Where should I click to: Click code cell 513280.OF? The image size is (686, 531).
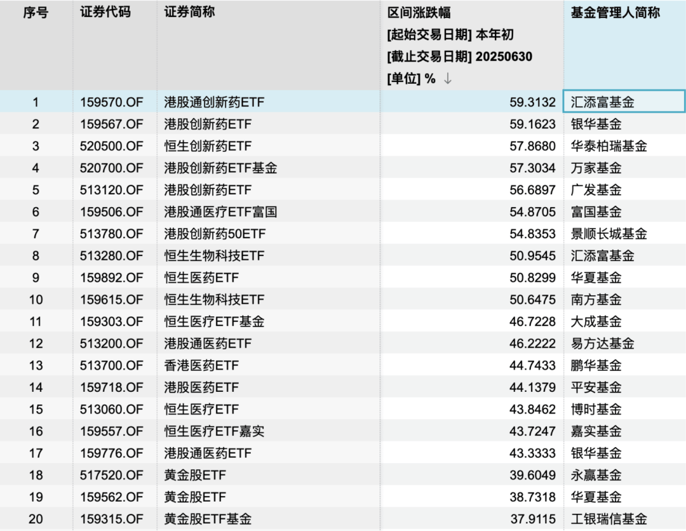tap(112, 256)
